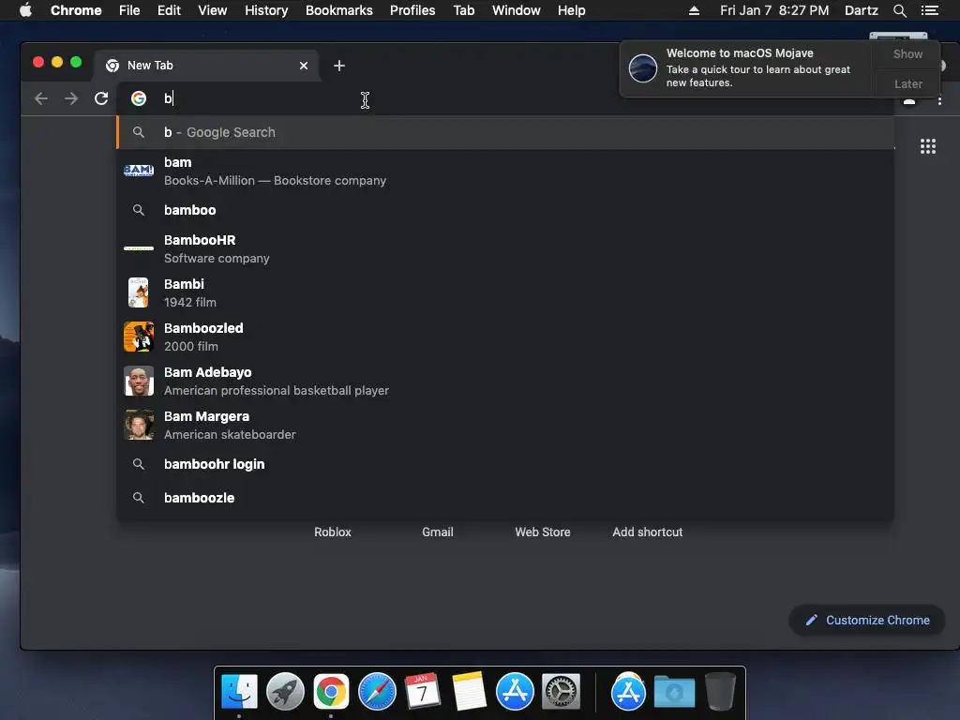Open the Google apps grid
Image resolution: width=960 pixels, height=720 pixels.
[x=927, y=146]
